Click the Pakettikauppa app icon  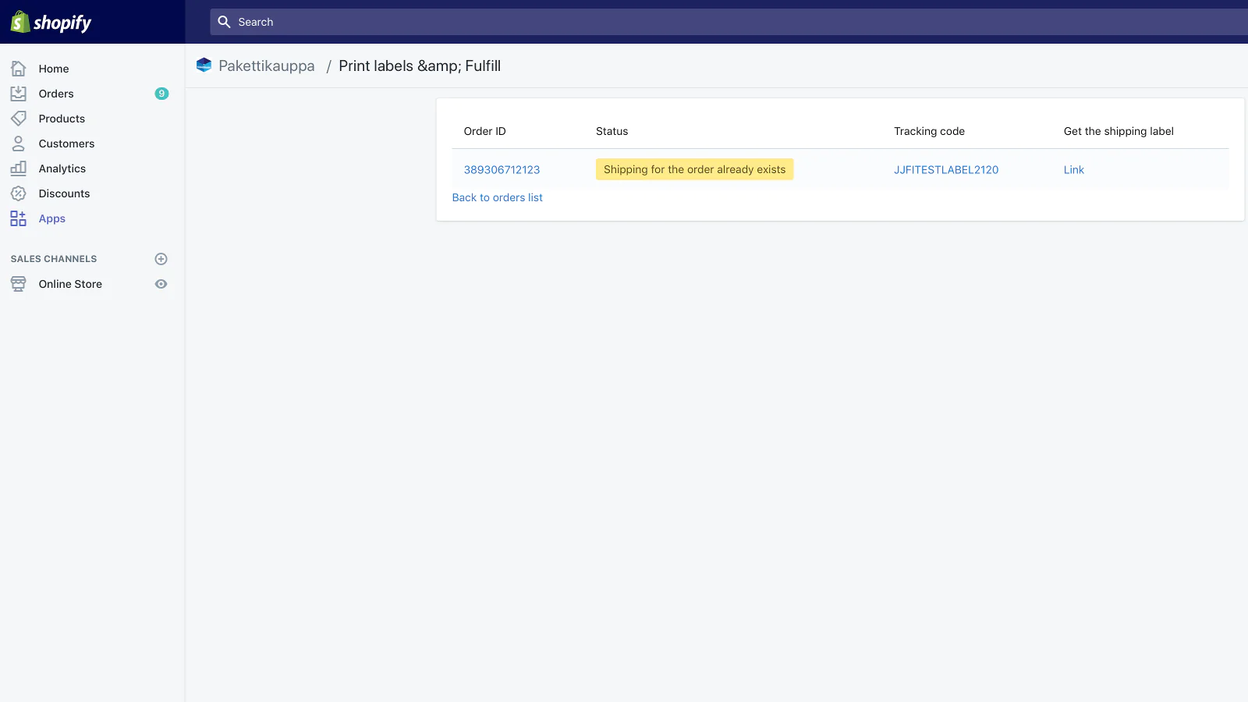pyautogui.click(x=204, y=66)
